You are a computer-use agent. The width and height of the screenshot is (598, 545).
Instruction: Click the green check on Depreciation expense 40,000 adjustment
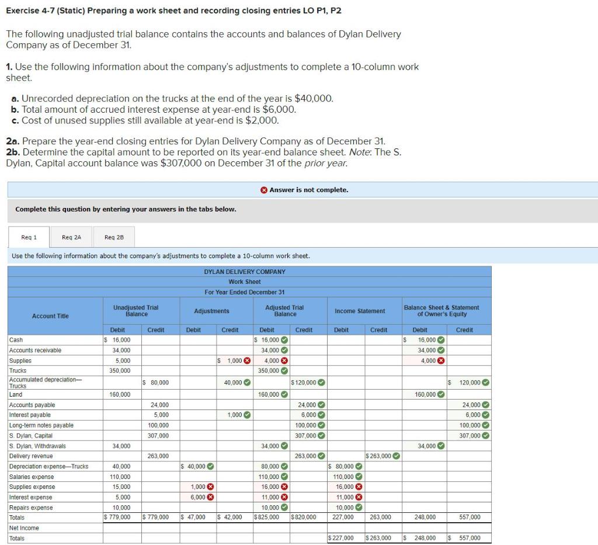click(x=211, y=466)
